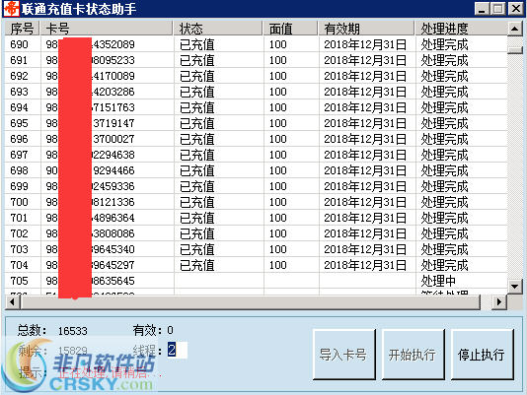Click the 导入卡号 button
The image size is (527, 395).
point(343,355)
